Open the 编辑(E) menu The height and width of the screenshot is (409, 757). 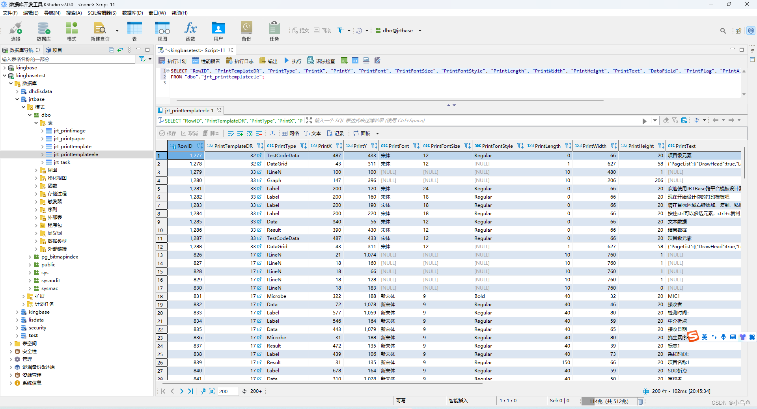point(31,13)
